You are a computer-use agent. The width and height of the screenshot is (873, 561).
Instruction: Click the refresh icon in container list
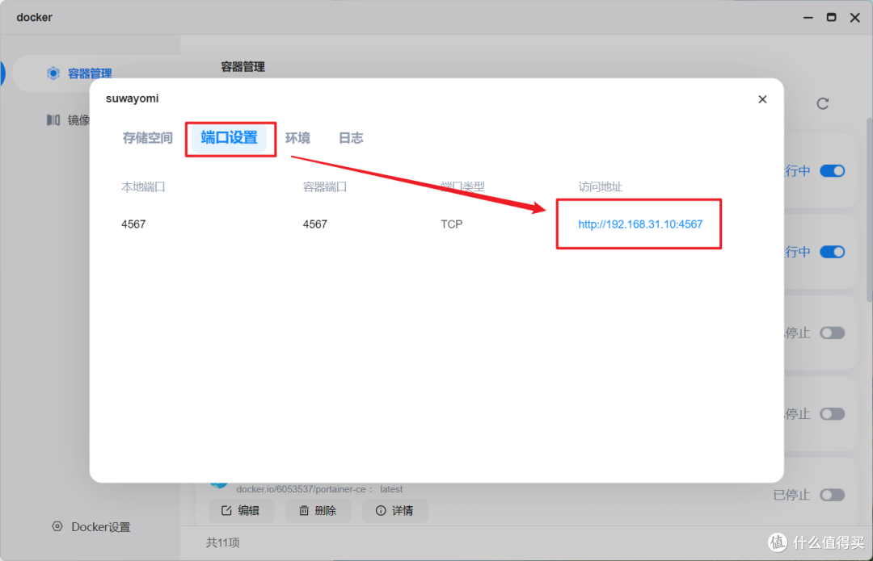[x=822, y=104]
